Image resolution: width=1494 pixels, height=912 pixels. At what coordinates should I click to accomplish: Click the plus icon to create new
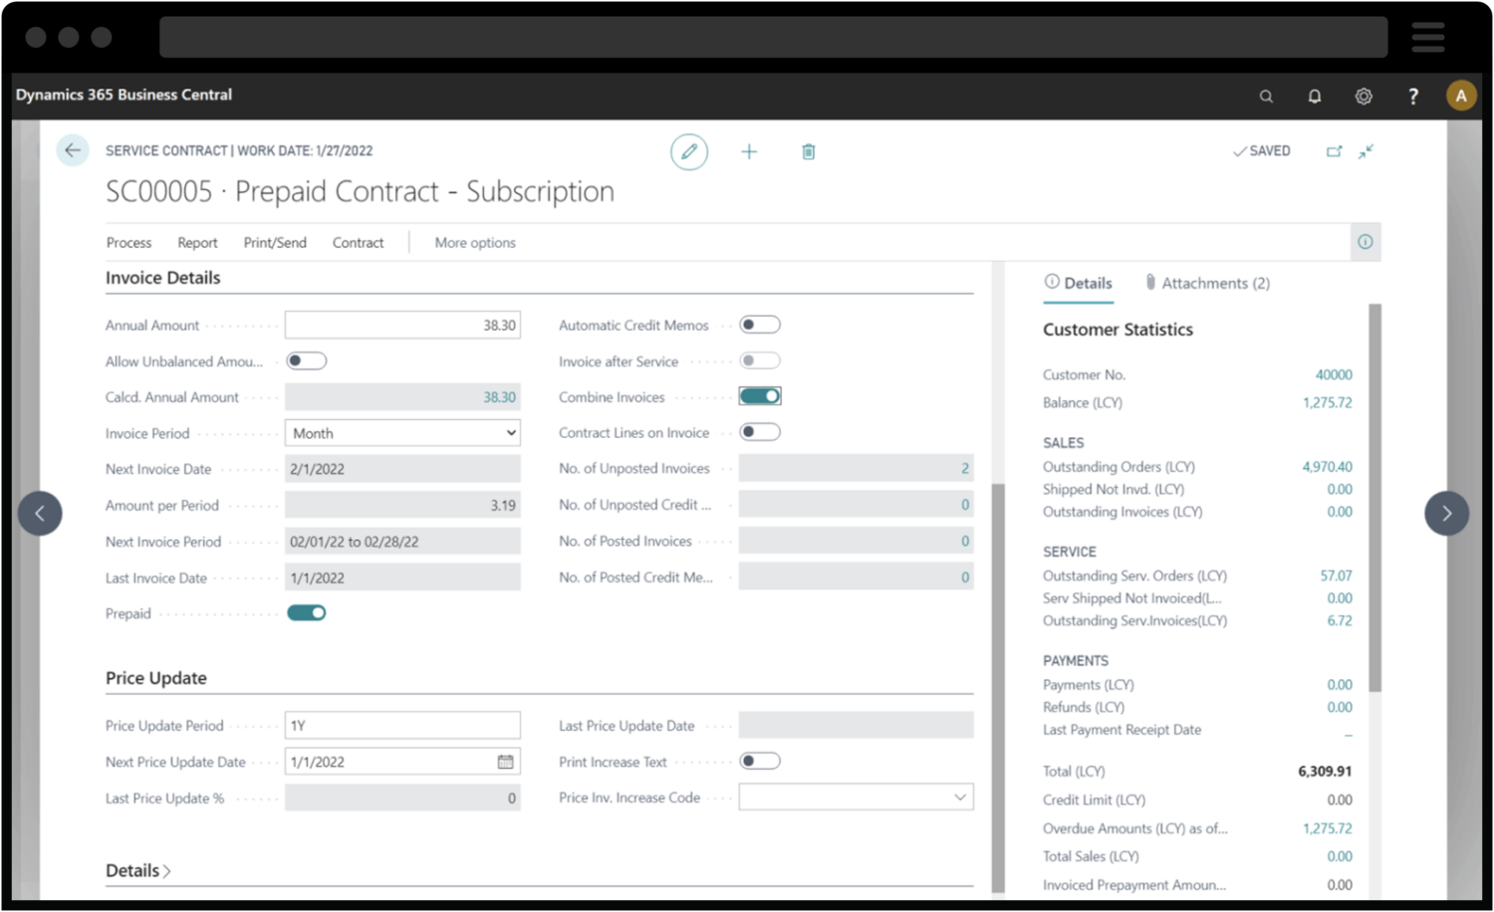[749, 151]
